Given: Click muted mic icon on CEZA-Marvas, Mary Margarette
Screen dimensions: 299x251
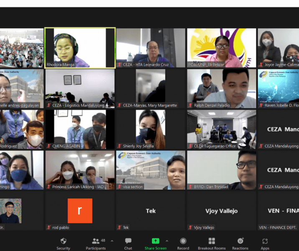Looking at the screenshot, I should point(119,105).
